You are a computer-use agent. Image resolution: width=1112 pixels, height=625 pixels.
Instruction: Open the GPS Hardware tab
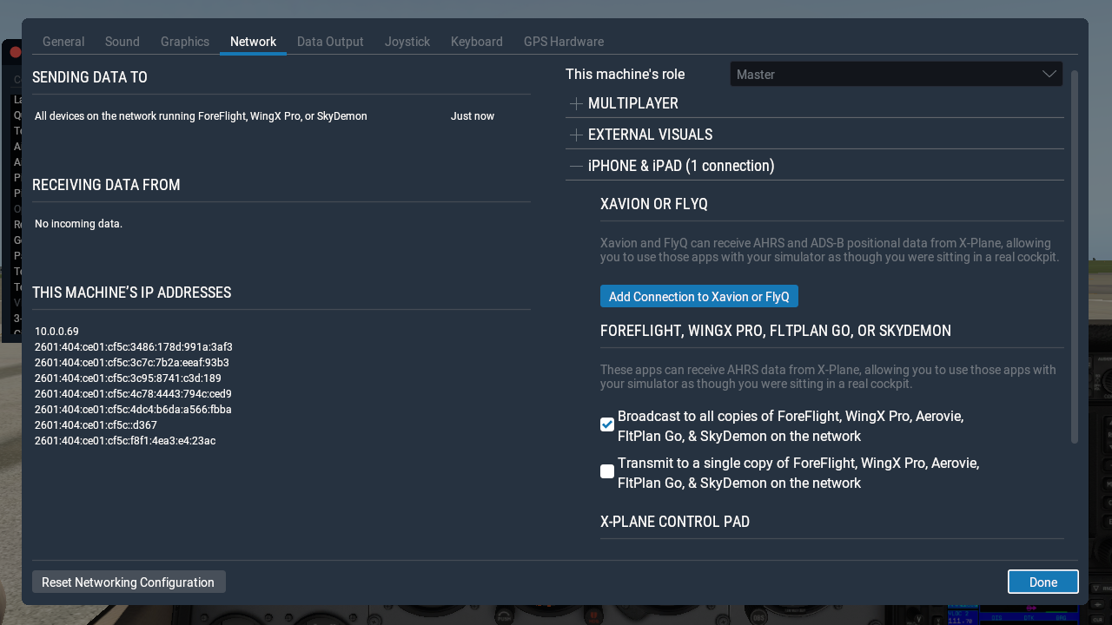[x=563, y=42]
